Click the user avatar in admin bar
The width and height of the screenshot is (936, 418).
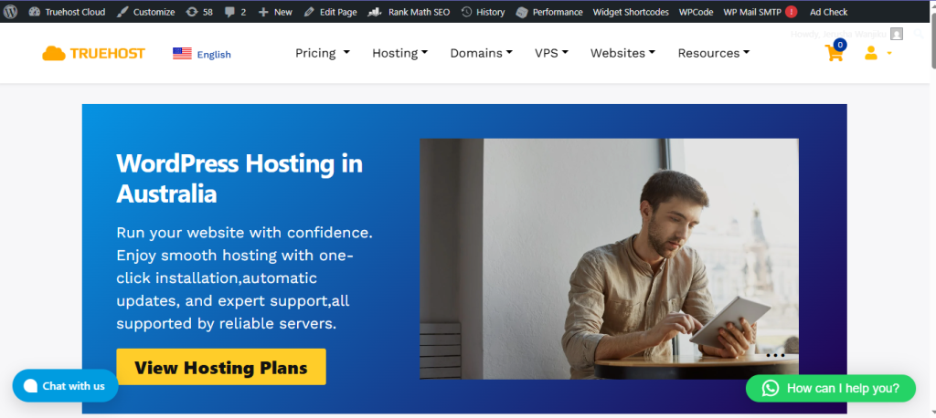tap(897, 34)
